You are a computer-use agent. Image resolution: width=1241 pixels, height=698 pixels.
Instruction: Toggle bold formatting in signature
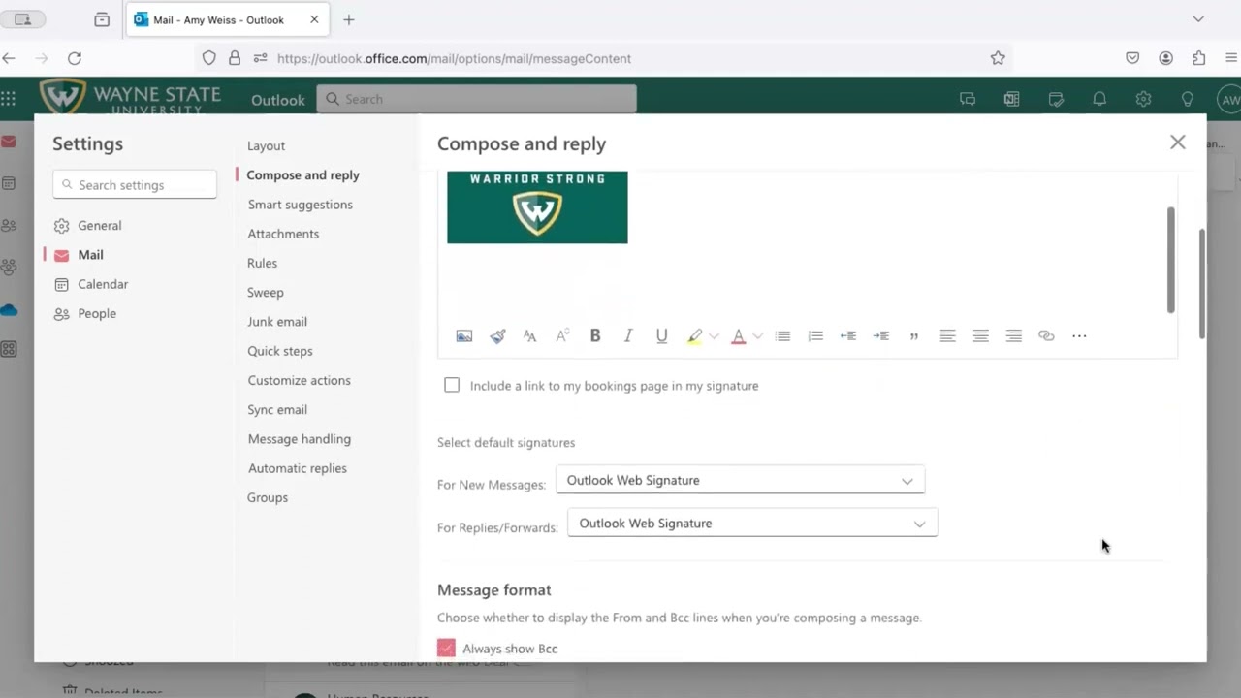point(595,335)
